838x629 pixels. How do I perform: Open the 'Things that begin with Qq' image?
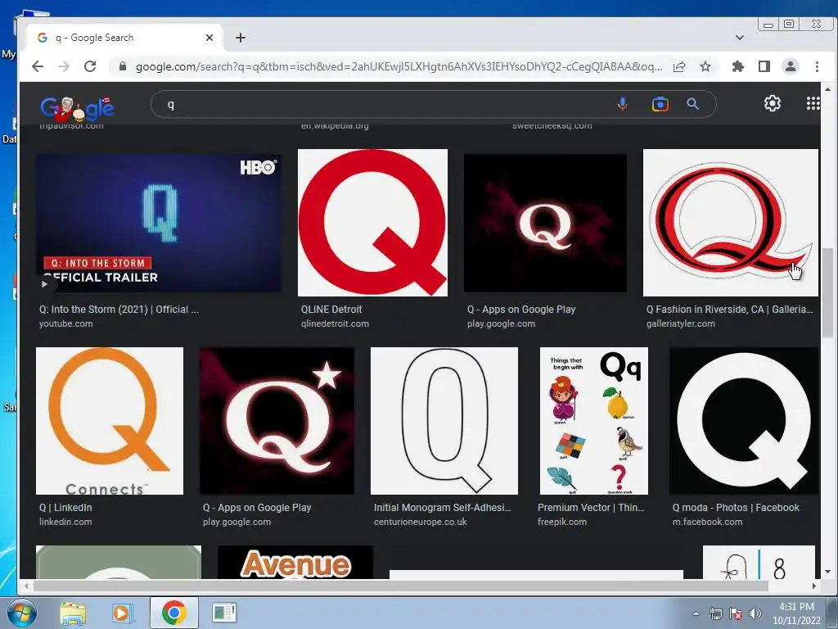tap(594, 421)
